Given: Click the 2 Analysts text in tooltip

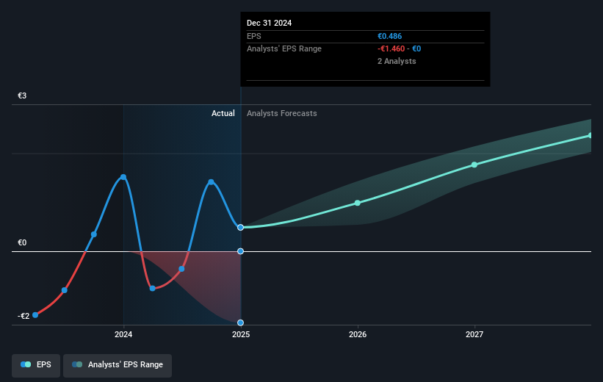Looking at the screenshot, I should click(397, 61).
